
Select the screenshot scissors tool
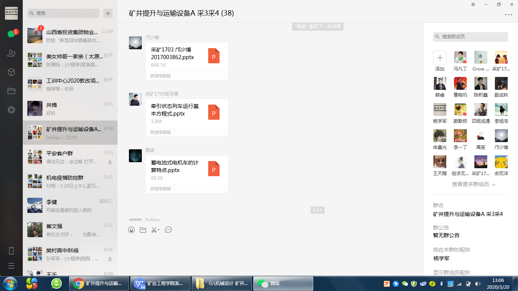pos(154,230)
